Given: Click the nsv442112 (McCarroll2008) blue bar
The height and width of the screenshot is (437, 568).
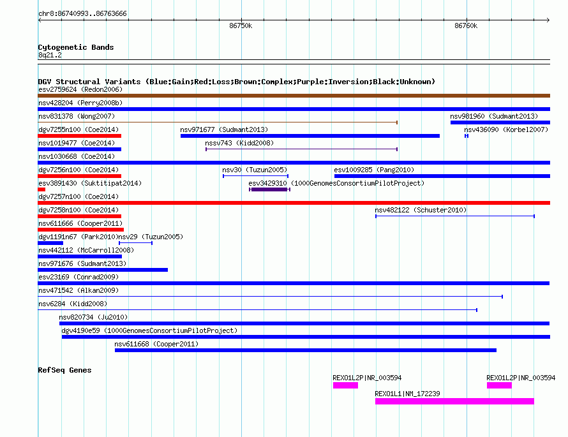Looking at the screenshot, I should [x=80, y=256].
